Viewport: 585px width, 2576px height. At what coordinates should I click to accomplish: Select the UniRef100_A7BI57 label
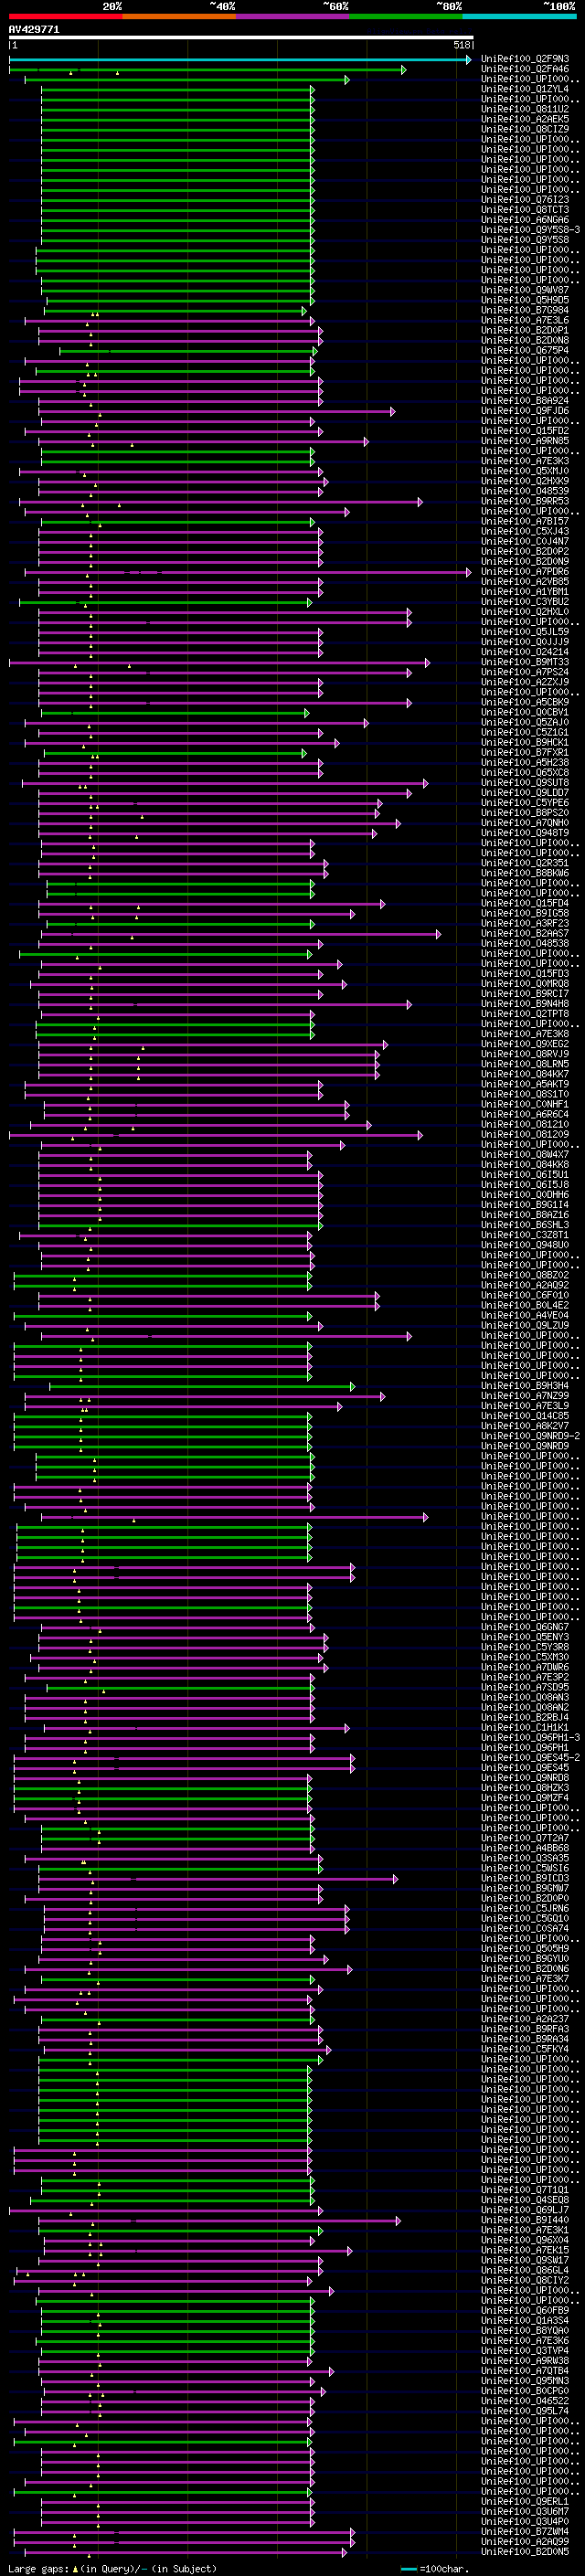525,522
